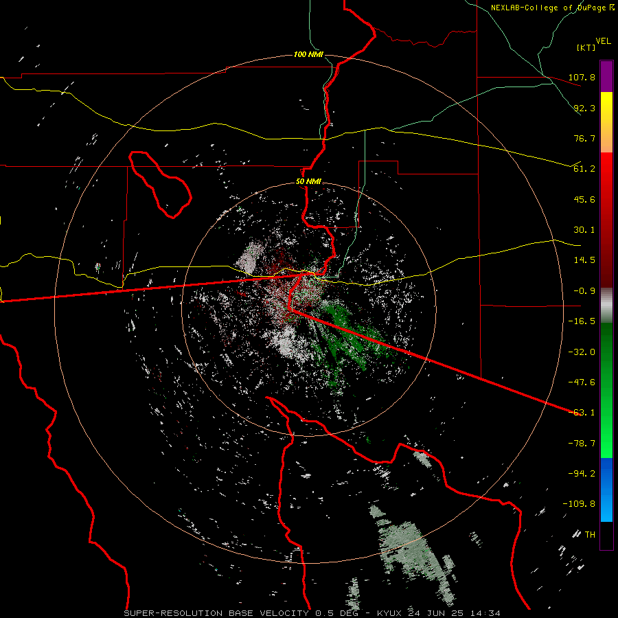Image resolution: width=618 pixels, height=618 pixels.
Task: Click the Super-Resolution Base Velocity caption
Action: [312, 613]
